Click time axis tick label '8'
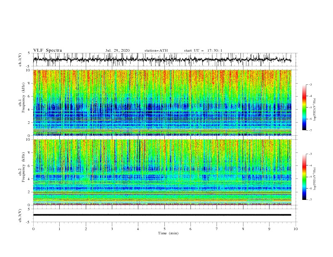Image resolution: width=333 pixels, height=257 pixels. coord(243,229)
